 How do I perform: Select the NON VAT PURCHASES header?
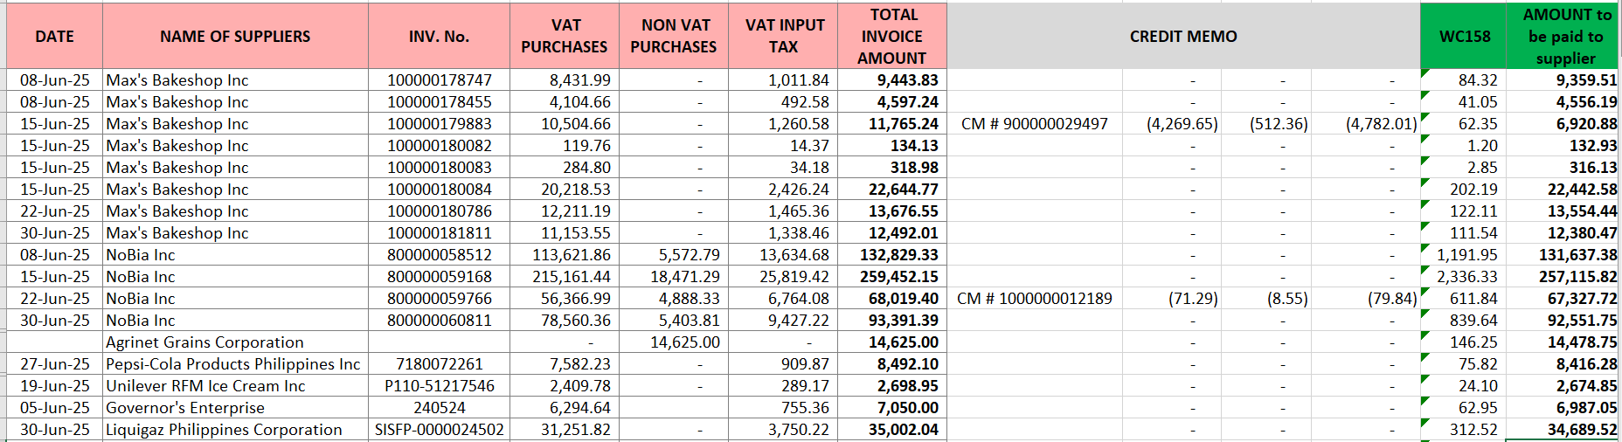(x=674, y=36)
